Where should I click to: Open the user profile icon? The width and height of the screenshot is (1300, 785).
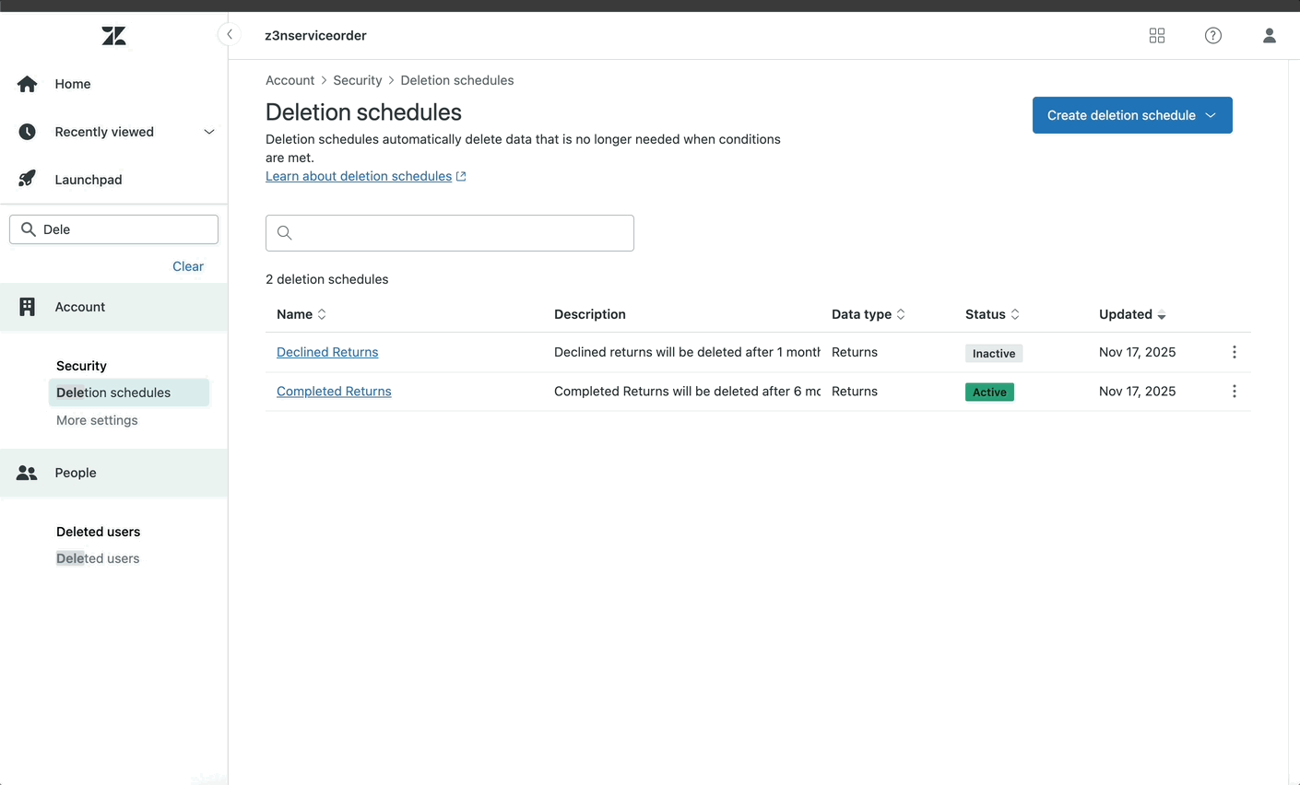coord(1270,35)
